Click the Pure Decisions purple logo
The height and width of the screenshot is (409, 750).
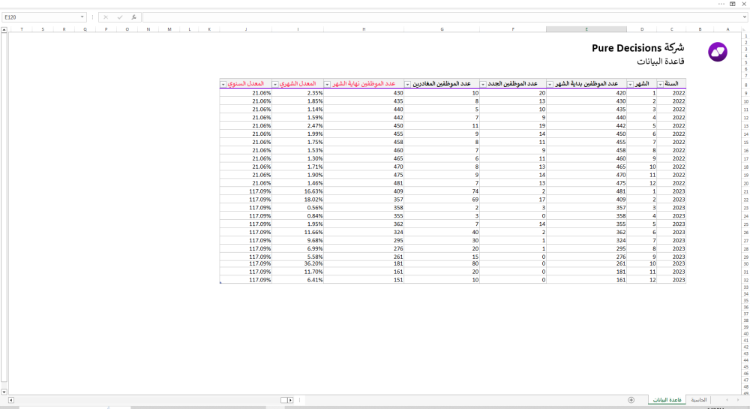[718, 53]
